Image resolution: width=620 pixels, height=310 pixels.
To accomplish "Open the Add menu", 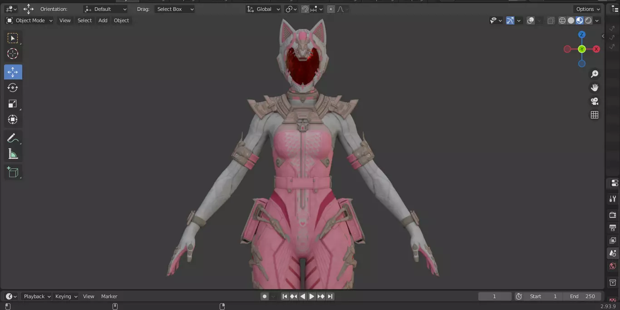I will pos(103,20).
